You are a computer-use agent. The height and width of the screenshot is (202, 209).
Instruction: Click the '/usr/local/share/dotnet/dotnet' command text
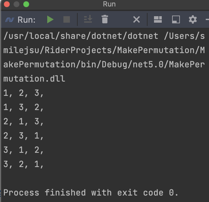(81, 36)
